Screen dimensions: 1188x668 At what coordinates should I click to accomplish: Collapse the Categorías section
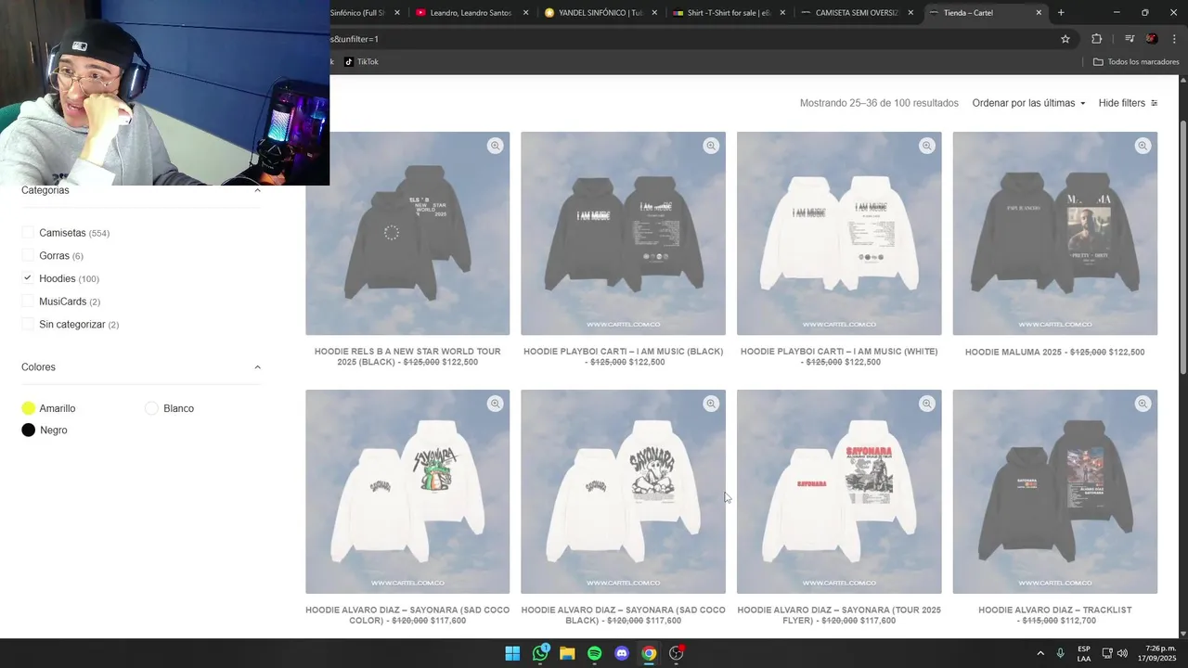(257, 190)
